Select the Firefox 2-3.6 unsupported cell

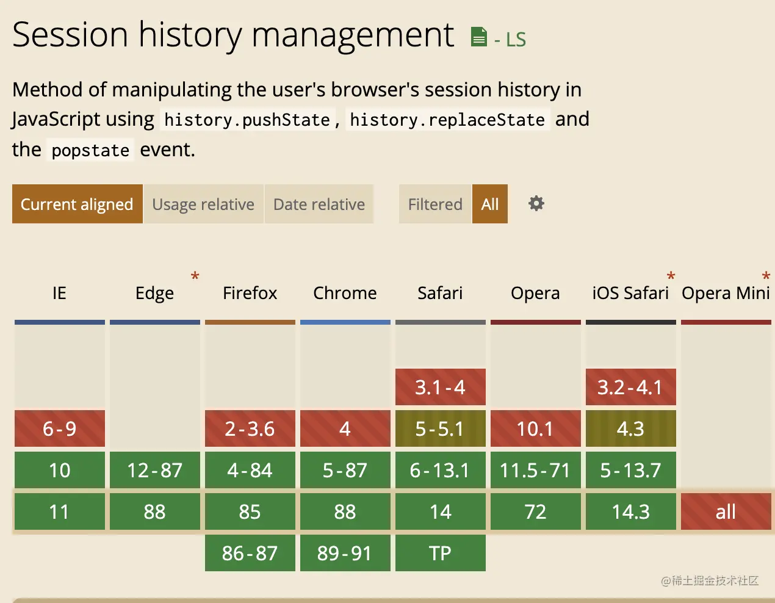pos(250,428)
